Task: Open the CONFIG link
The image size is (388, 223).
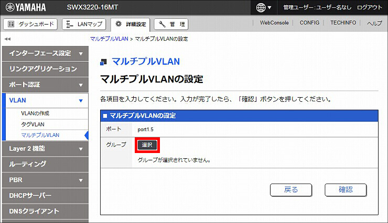Action: (x=309, y=22)
